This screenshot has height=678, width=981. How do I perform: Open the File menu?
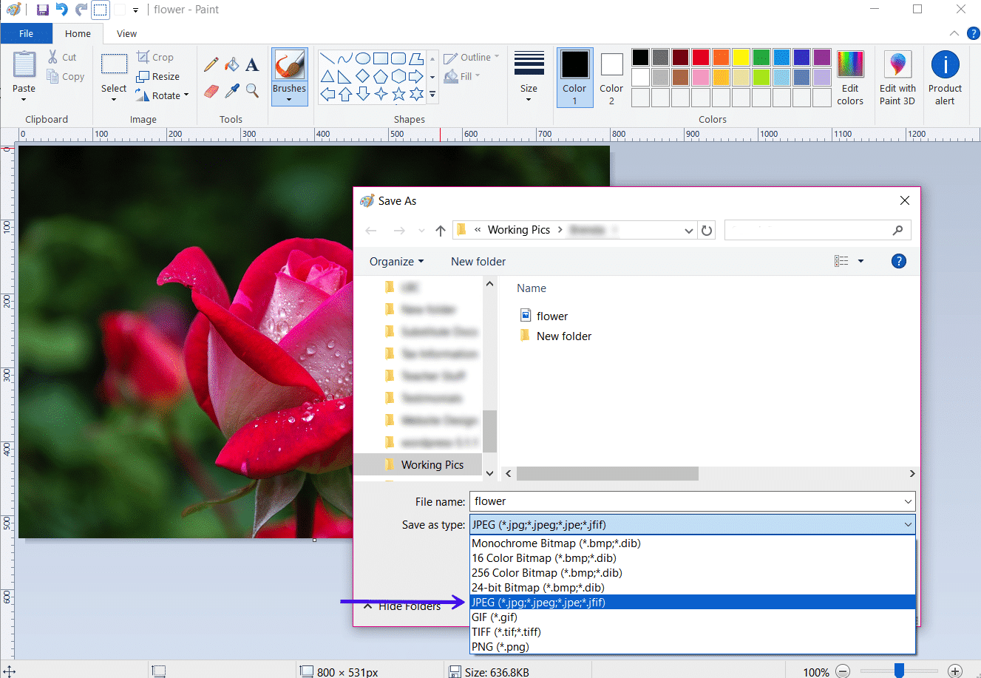(26, 33)
